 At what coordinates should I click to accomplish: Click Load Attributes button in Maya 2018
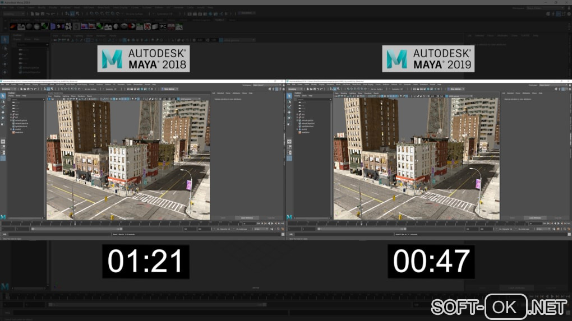coord(247,218)
